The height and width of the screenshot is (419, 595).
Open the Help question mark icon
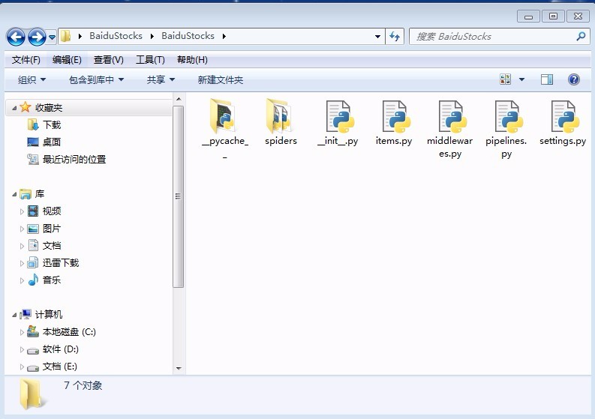pos(574,79)
